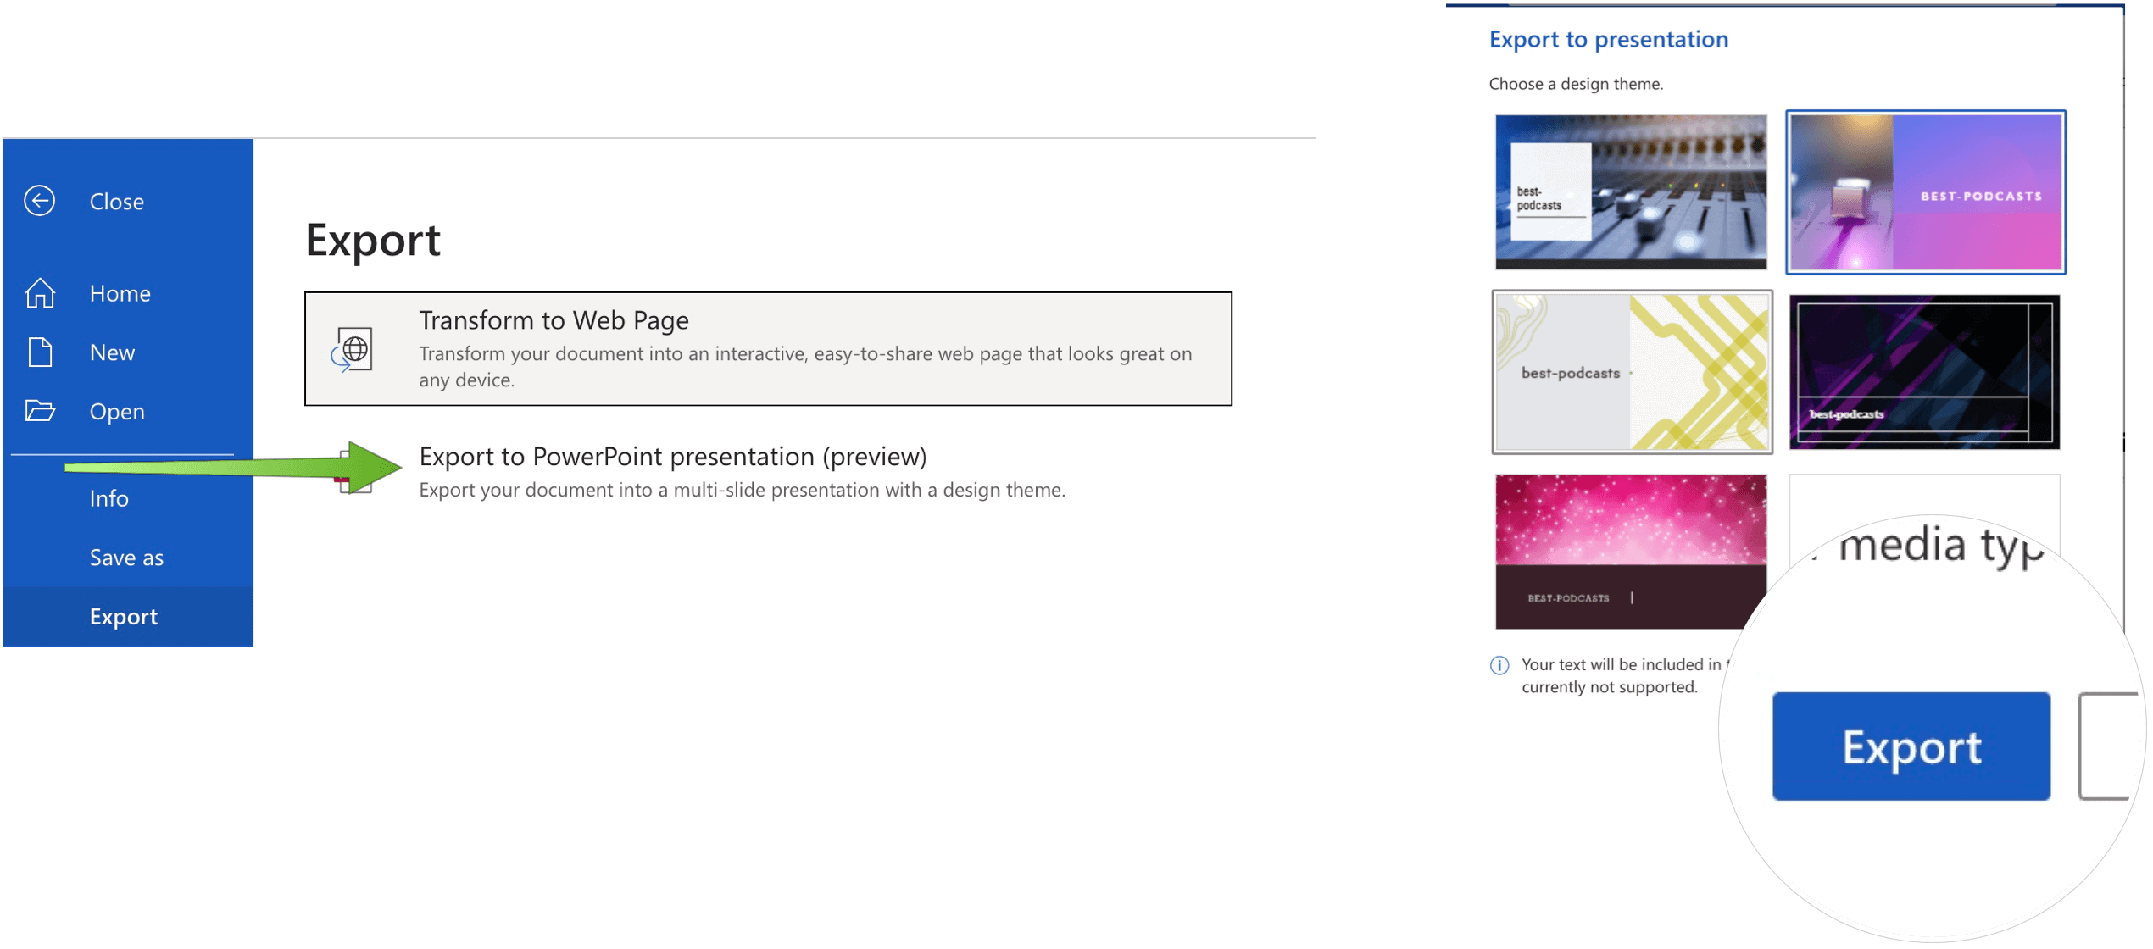Select the pink sparkle design theme thumbnail
2153x949 pixels.
pyautogui.click(x=1624, y=549)
